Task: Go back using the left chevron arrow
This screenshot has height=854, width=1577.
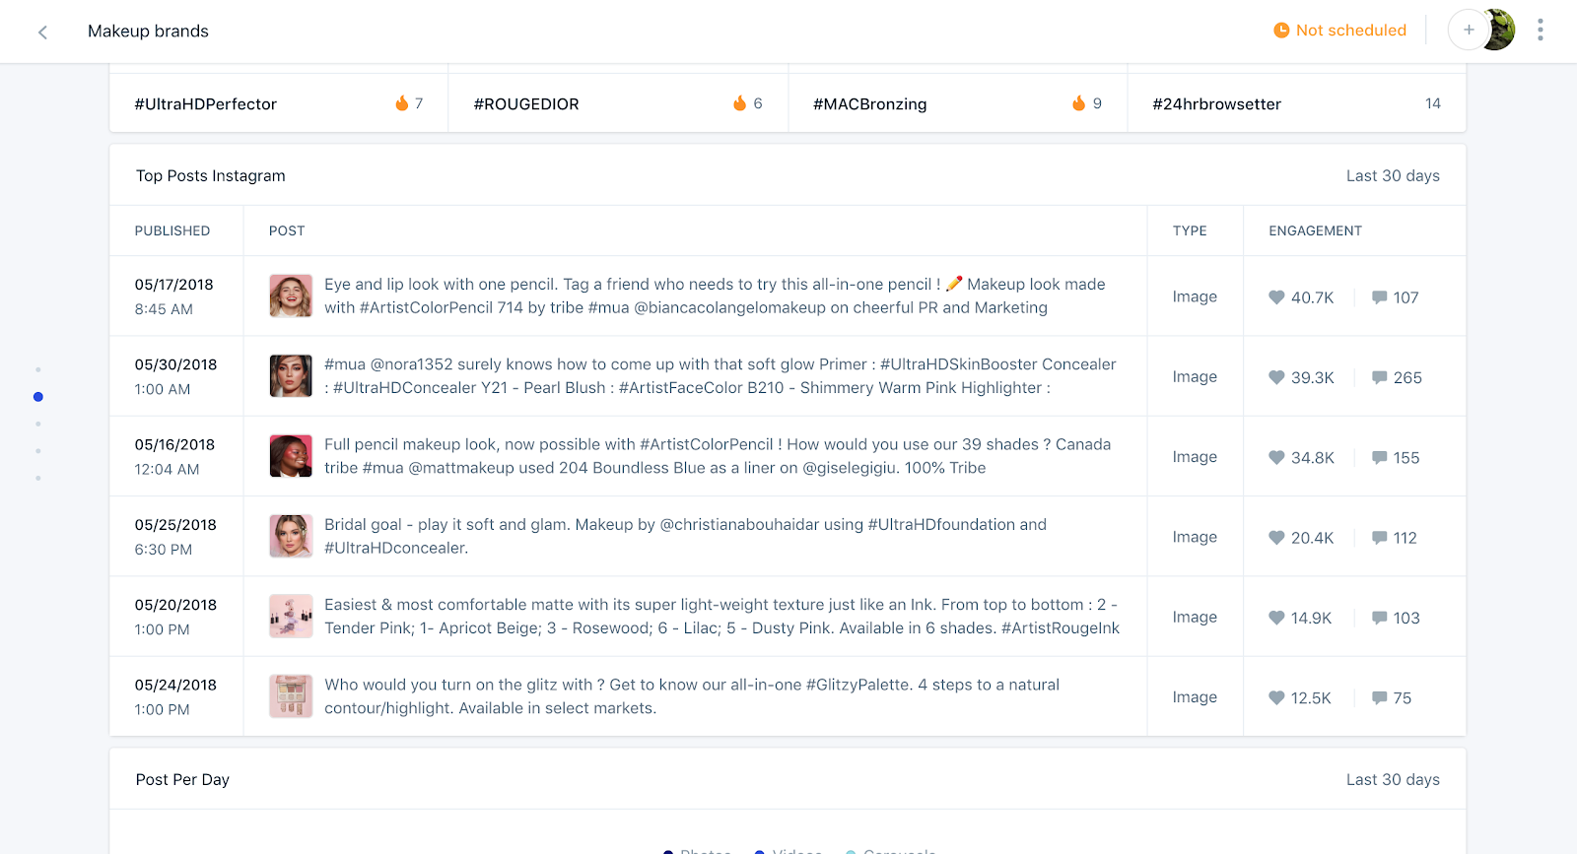Action: click(42, 32)
